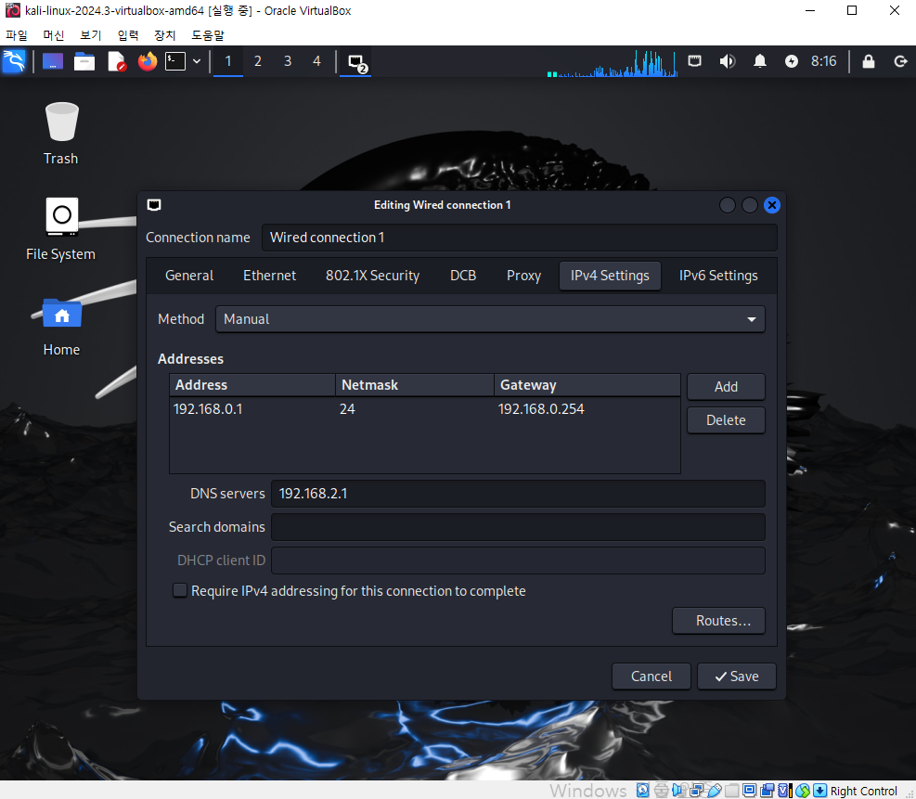Screen dimensions: 916x799
Task: Expand the terminal launcher dropdown arrow
Action: [197, 60]
